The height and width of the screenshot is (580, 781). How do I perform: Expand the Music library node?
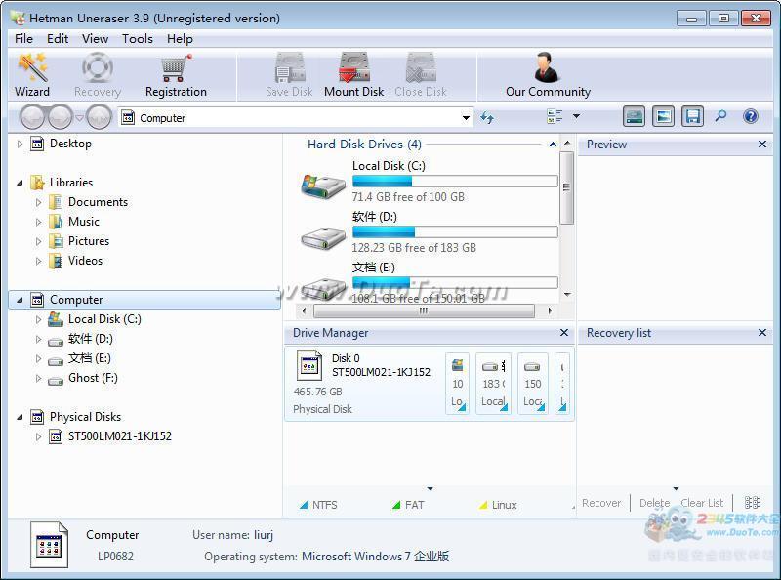tap(39, 222)
